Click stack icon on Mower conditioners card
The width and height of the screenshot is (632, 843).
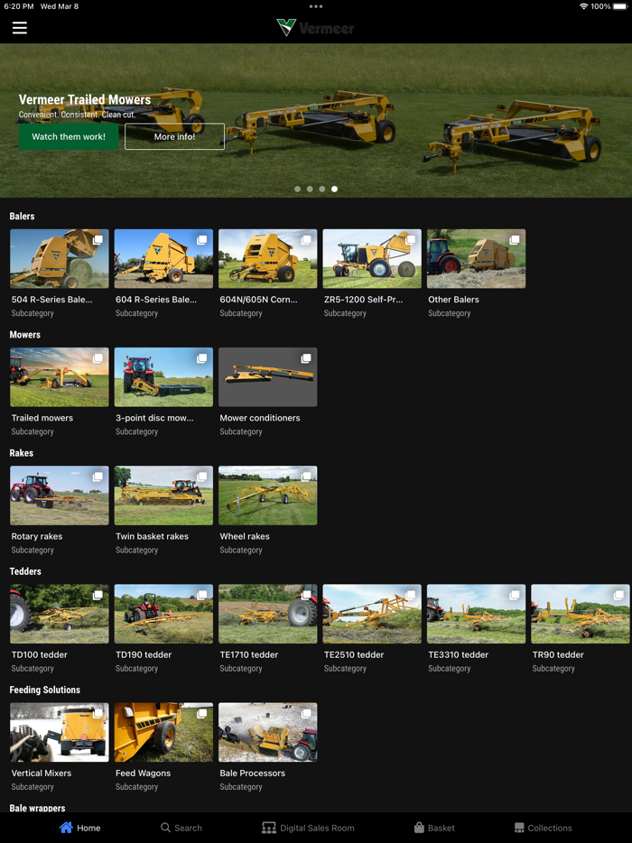click(x=306, y=358)
